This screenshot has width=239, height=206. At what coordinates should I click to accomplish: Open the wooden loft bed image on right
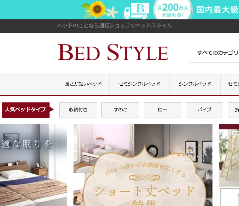(x=229, y=155)
